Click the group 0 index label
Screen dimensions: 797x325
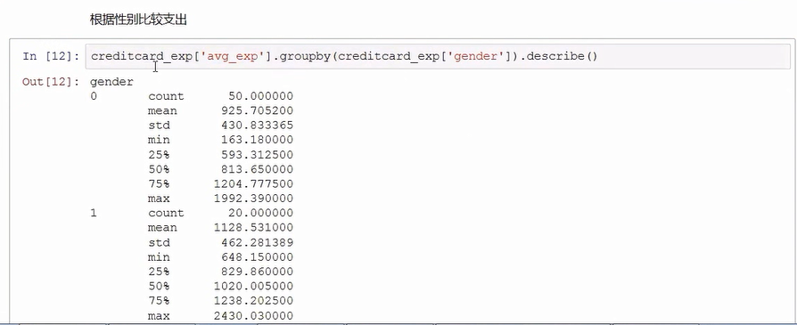point(94,96)
